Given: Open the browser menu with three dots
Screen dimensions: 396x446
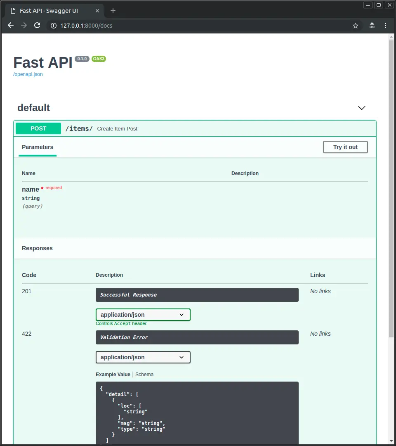Looking at the screenshot, I should pos(385,25).
